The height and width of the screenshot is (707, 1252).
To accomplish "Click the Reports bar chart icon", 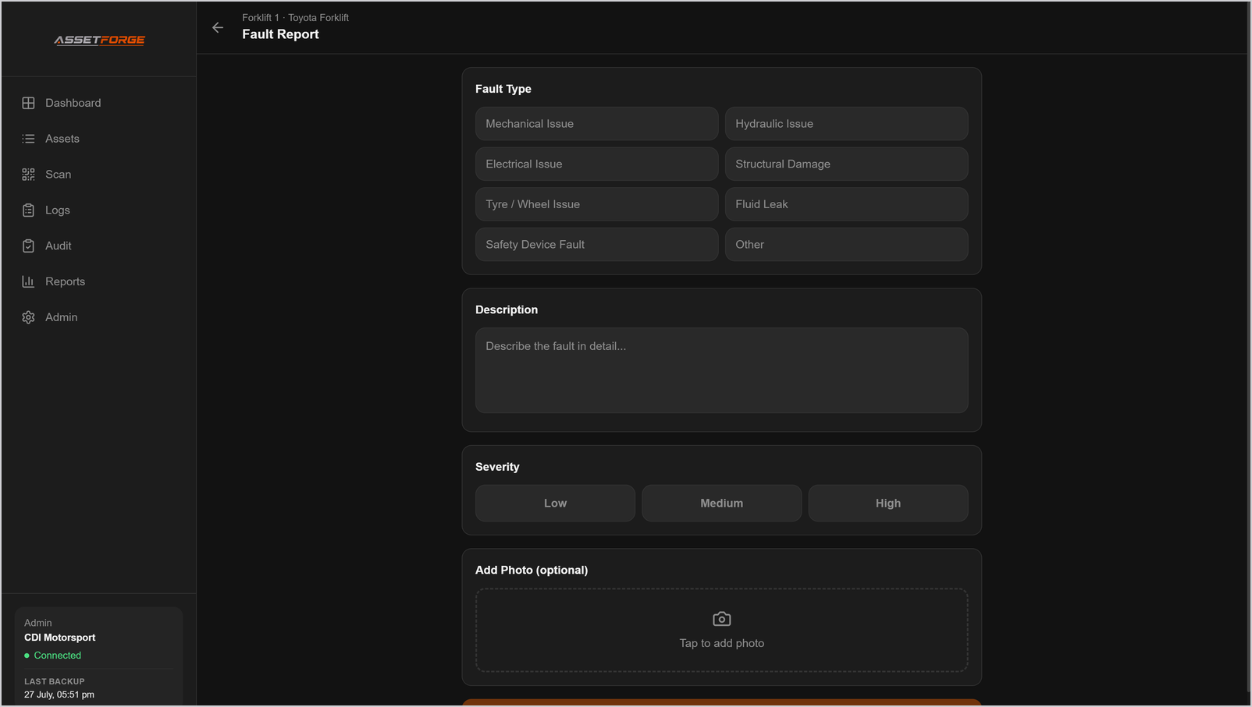I will tap(28, 281).
